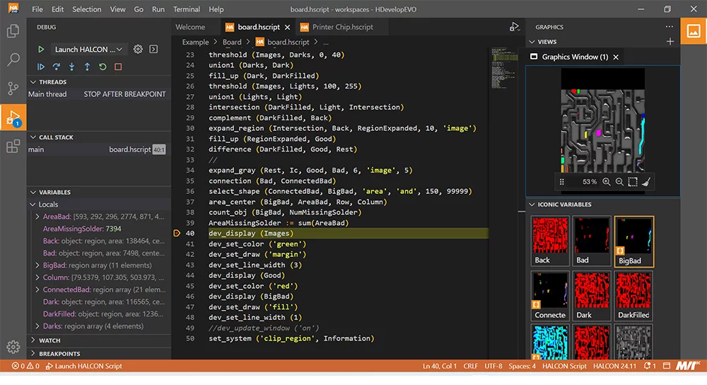
Task: Clear graphics window with broom icon
Action: pos(647,182)
